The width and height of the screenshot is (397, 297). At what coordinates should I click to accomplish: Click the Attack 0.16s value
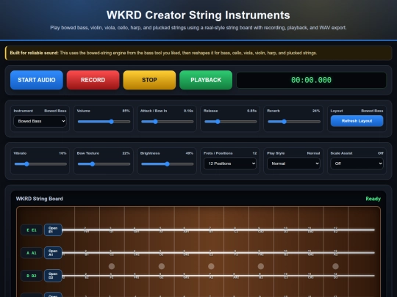click(x=188, y=111)
